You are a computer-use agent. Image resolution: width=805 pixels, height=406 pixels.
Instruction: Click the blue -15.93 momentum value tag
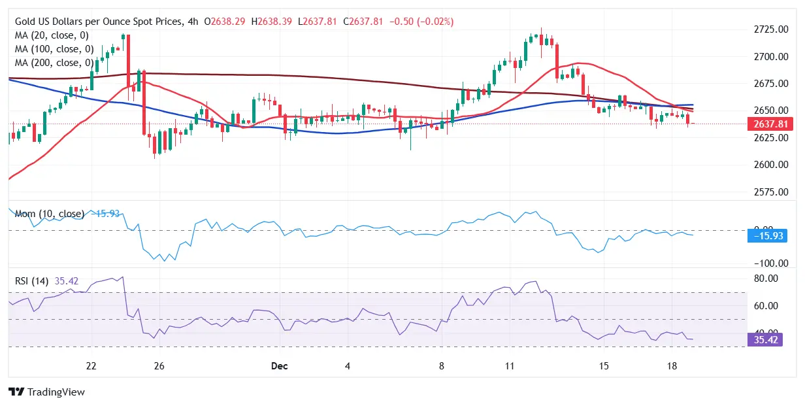click(766, 235)
